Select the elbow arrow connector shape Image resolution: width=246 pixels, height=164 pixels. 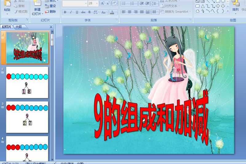(x=213, y=6)
